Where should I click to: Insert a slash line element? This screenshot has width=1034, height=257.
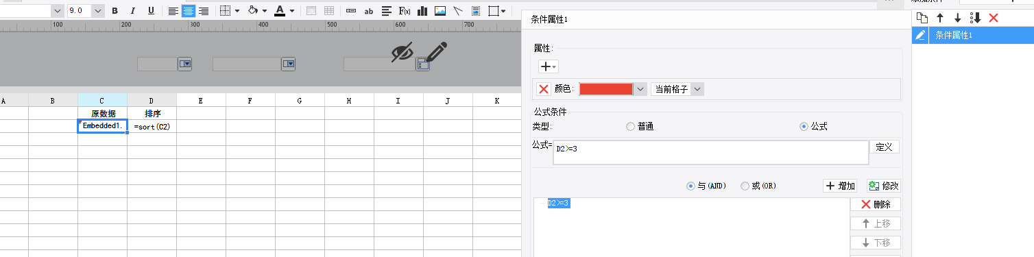click(458, 11)
